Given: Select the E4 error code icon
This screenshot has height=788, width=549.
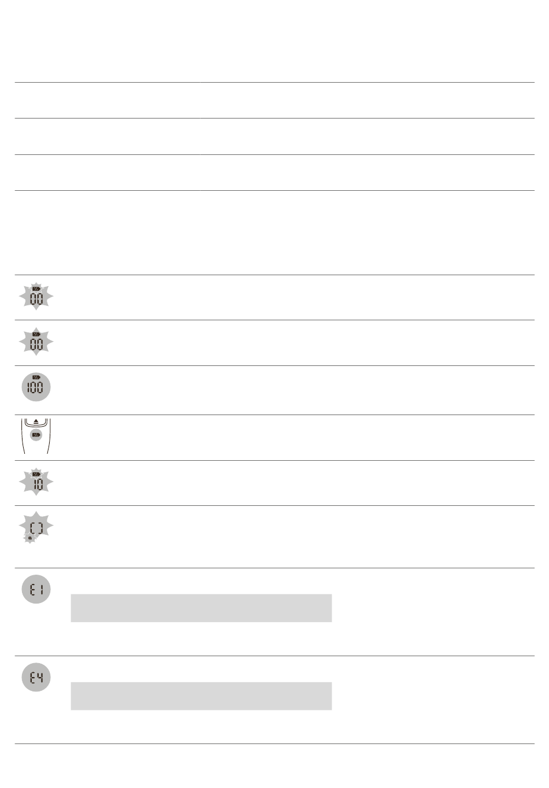Looking at the screenshot, I should [36, 677].
